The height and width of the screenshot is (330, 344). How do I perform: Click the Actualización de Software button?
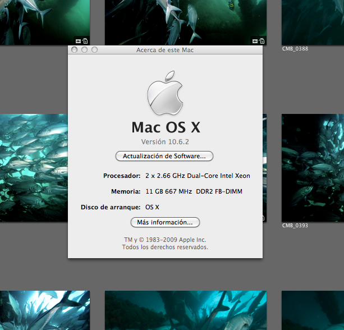164,156
